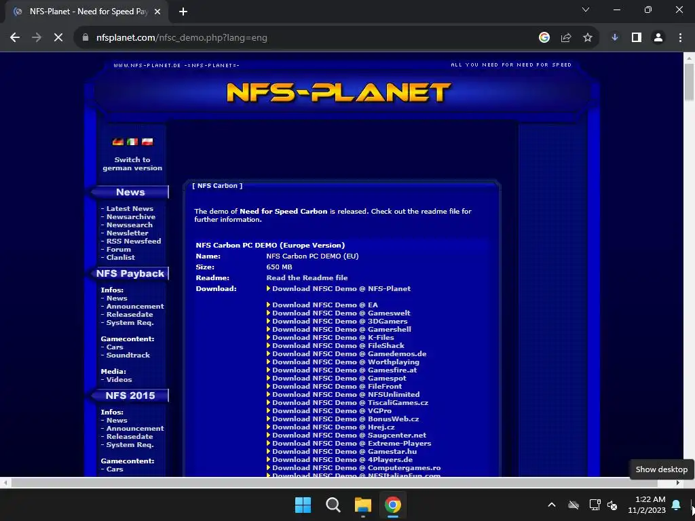
Task: Download NFSC Demo @ 4Players.de
Action: click(342, 460)
